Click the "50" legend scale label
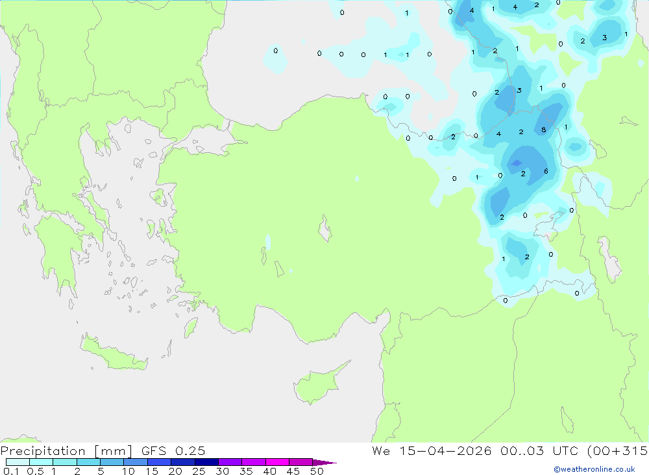Screen dimensions: 649x475 (x=317, y=471)
